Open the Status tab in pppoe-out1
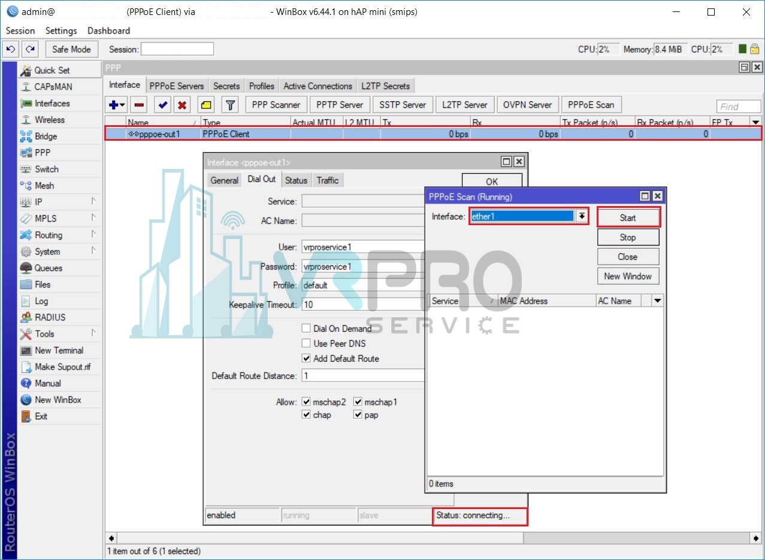 296,180
